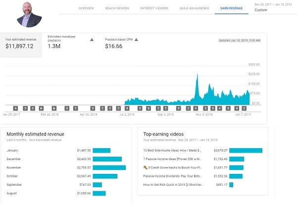Click warning icon beside Estimated monetized playbacks
The image size is (297, 206).
coord(92,39)
